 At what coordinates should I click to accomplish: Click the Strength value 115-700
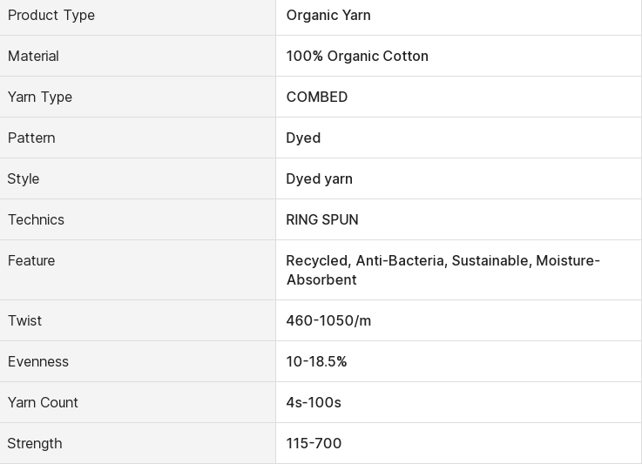tap(314, 443)
